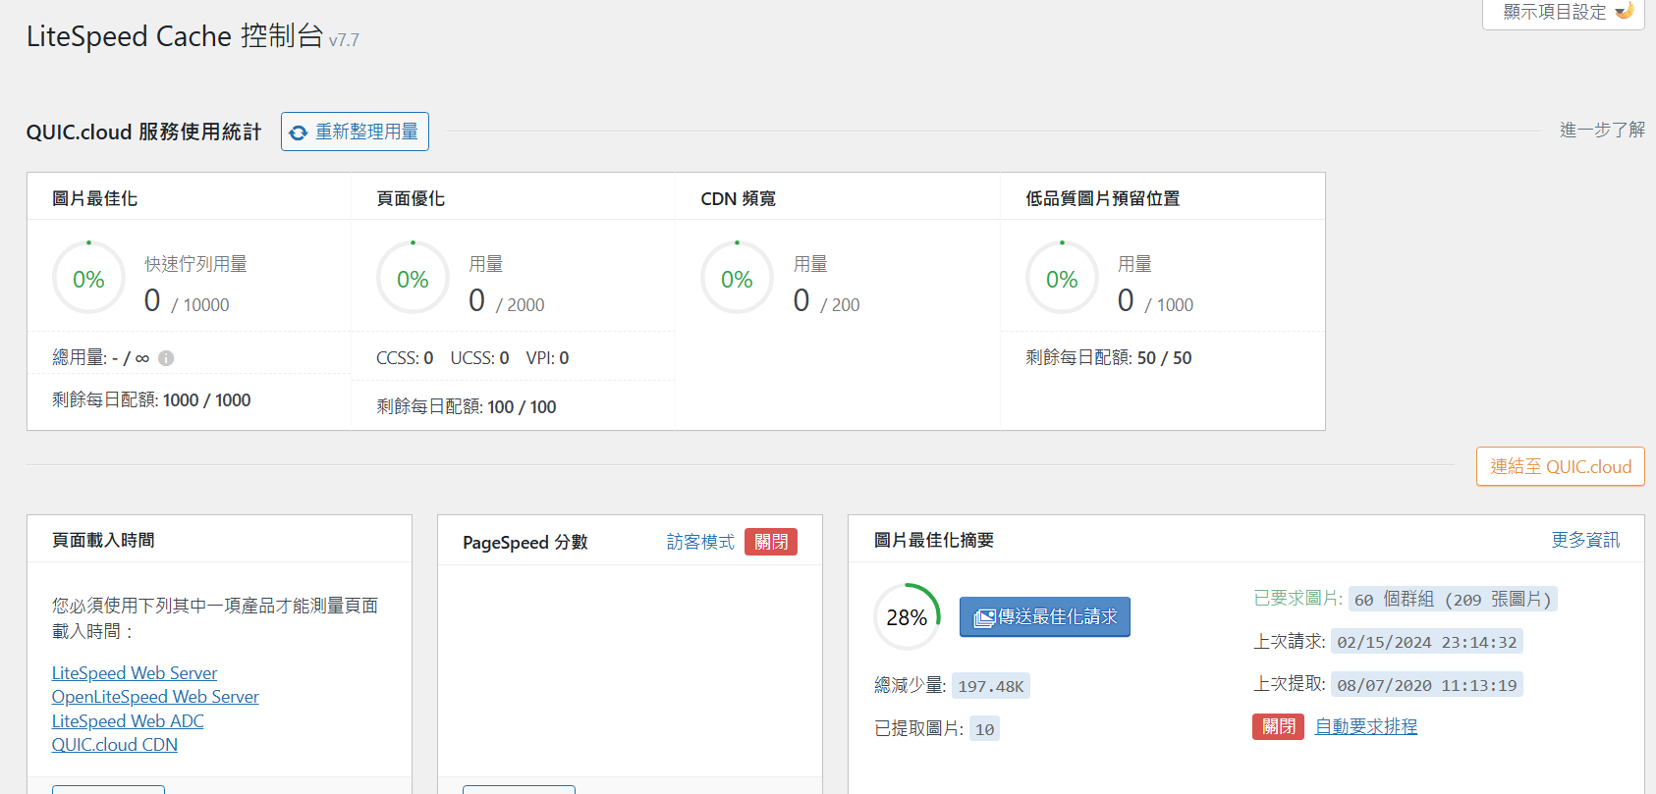Follow the LiteSpeed Web Server link
1656x794 pixels.
pyautogui.click(x=135, y=673)
